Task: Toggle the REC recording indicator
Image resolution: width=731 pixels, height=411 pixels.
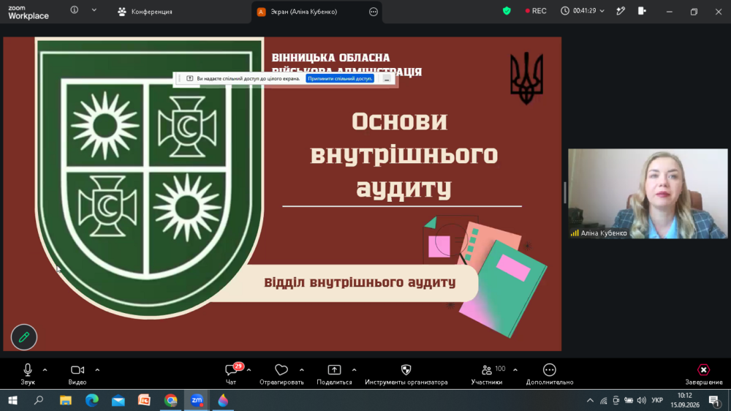Action: pyautogui.click(x=536, y=11)
